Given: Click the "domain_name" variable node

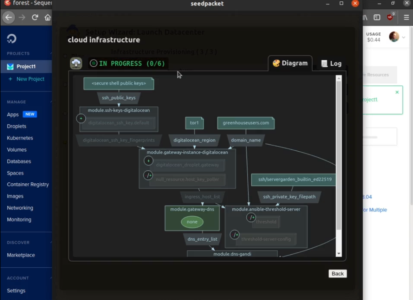Looking at the screenshot, I should coord(246,140).
